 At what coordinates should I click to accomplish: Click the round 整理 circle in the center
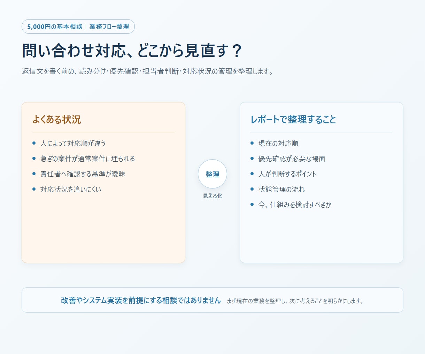(x=212, y=174)
